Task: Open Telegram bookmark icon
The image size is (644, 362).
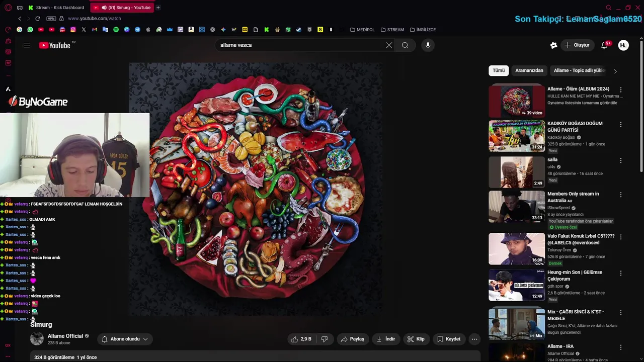Action: [137, 30]
